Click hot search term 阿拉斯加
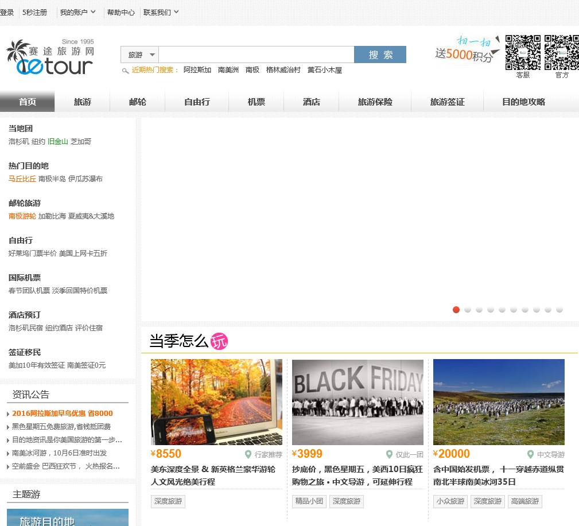 pos(197,70)
